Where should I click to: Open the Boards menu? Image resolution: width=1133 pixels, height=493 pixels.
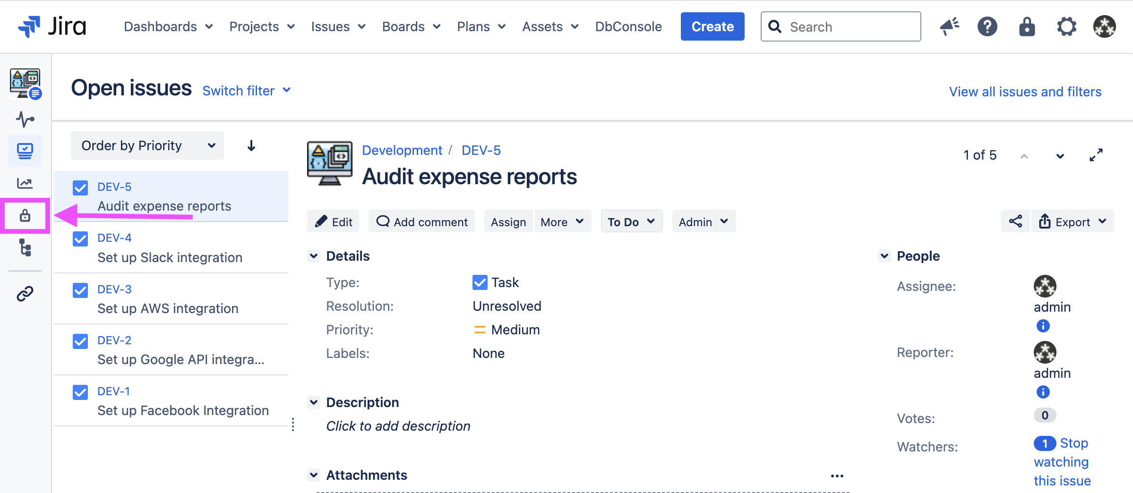click(x=411, y=26)
